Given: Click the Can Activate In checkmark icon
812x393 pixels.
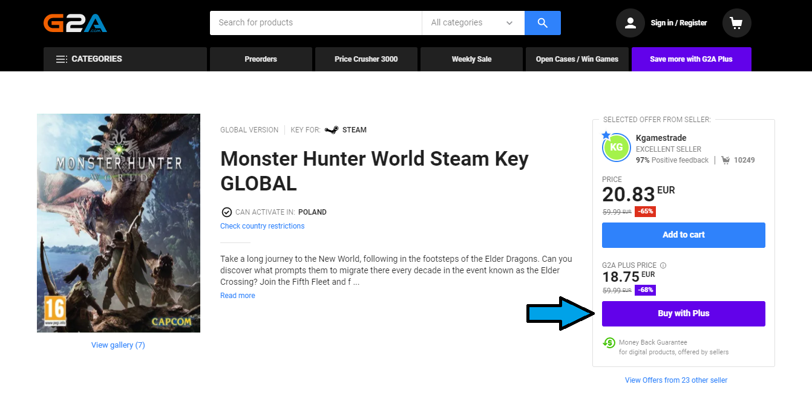Looking at the screenshot, I should [227, 212].
